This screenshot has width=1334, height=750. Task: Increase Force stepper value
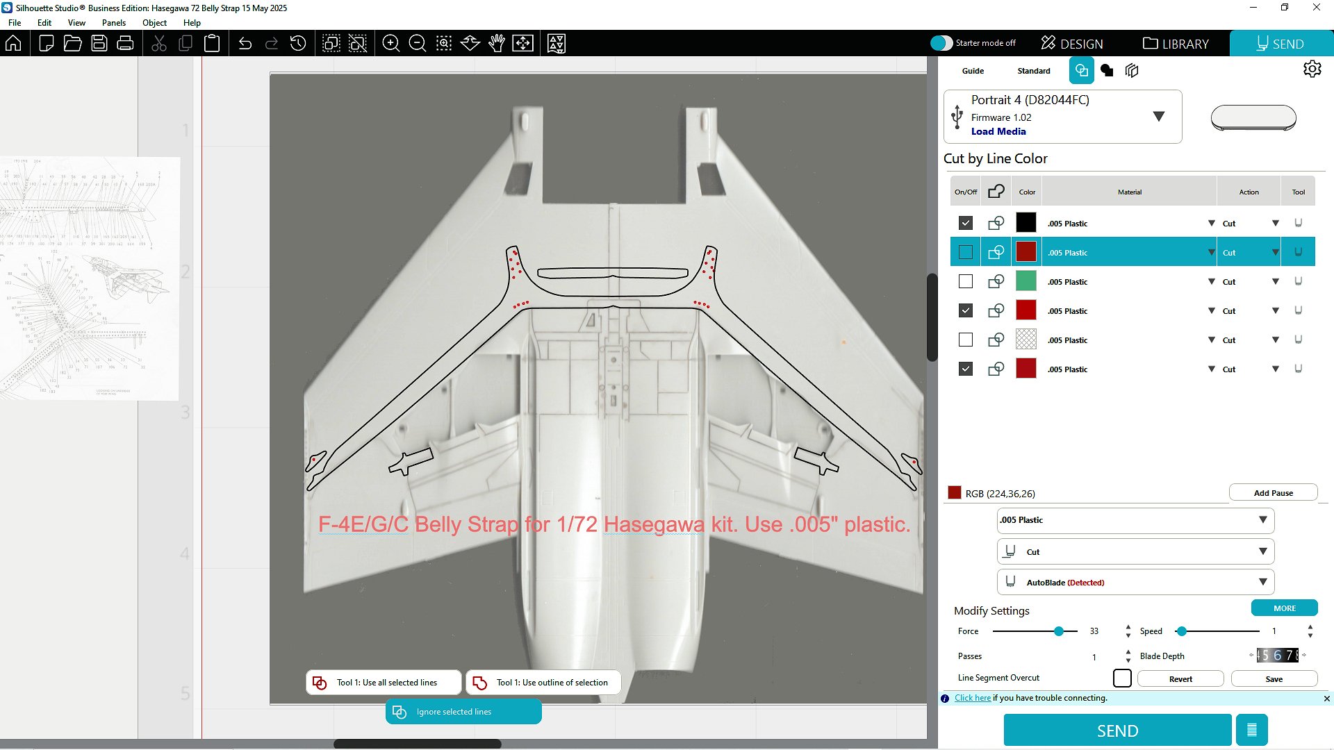1128,627
